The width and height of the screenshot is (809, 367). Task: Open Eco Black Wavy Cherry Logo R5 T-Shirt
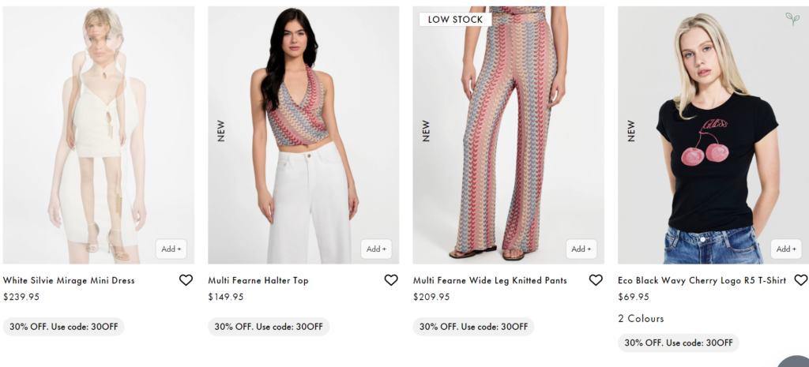click(702, 280)
